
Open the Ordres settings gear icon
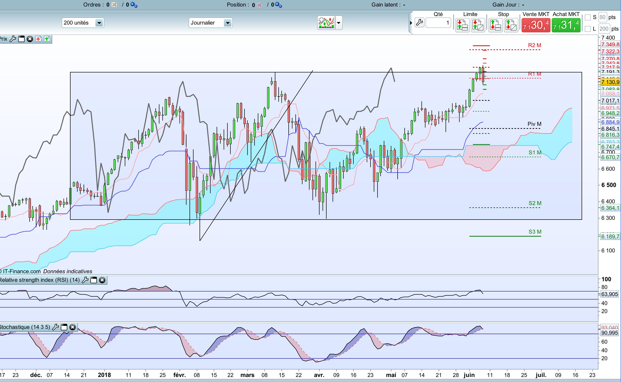pos(134,5)
